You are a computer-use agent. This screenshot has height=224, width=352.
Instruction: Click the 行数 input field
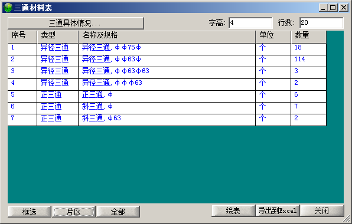tap(321, 23)
